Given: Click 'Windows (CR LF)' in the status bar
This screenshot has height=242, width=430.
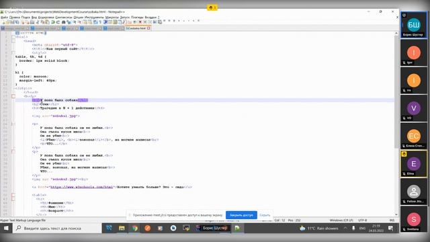Looking at the screenshot, I should (341, 220).
